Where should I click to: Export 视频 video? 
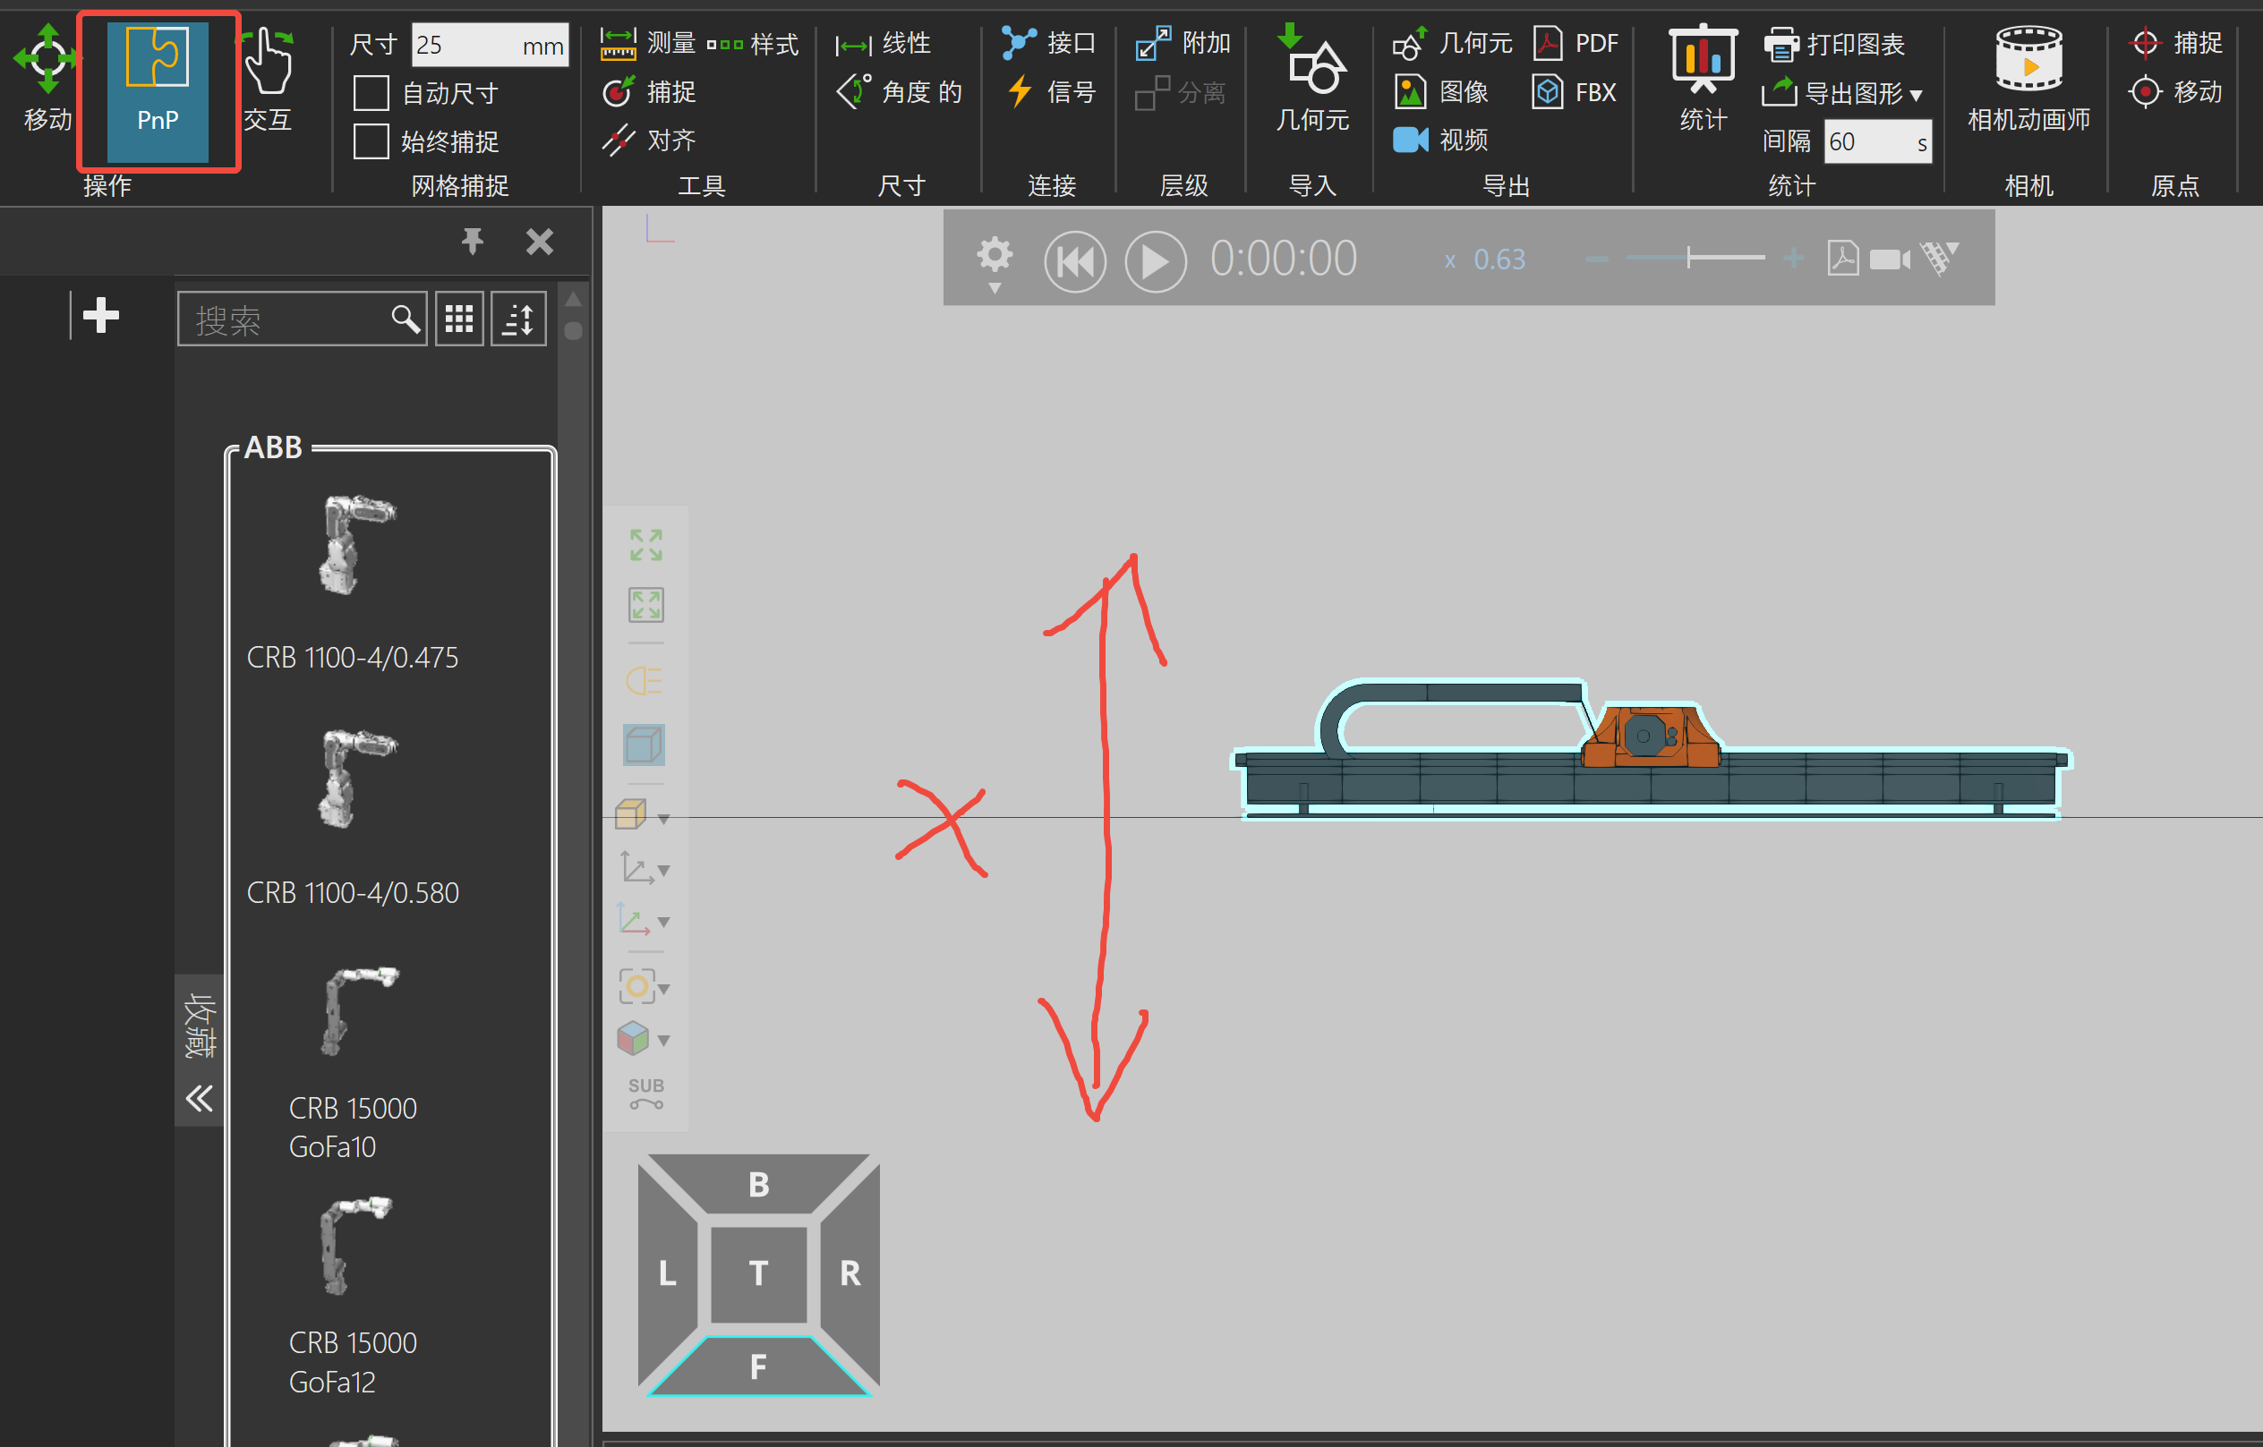coord(1440,140)
